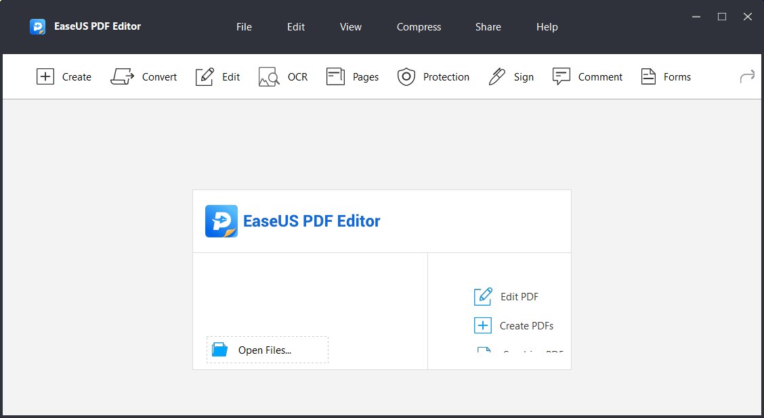Screen dimensions: 764x418
Task: Minimize the EaseUS PDF Editor window
Action: point(696,16)
